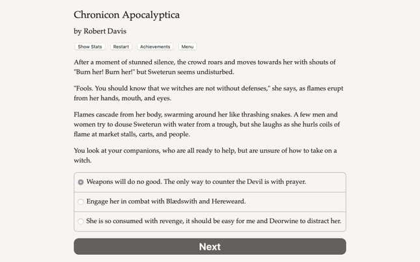Click the Restart button
420x262 pixels.
(x=121, y=47)
